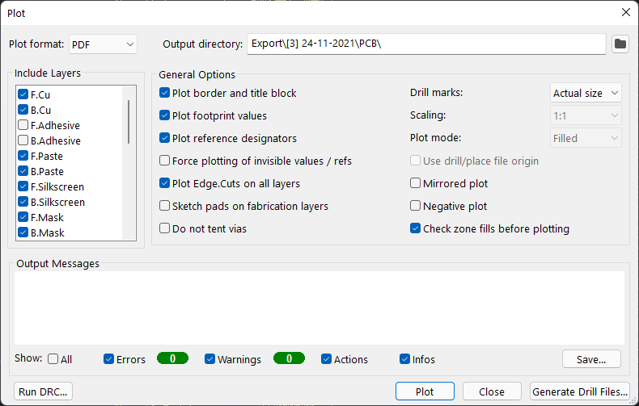Toggle Check zone fills before plotting

(415, 228)
